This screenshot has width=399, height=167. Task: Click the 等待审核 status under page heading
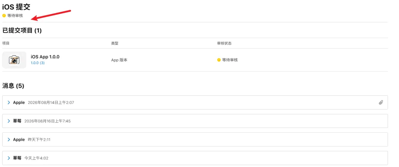[15, 15]
